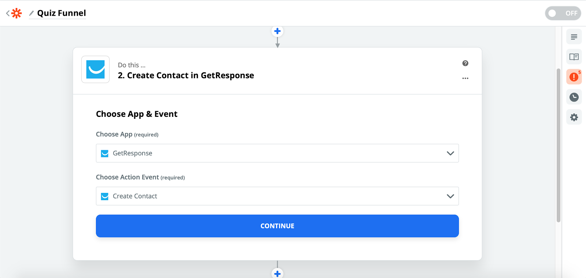Image resolution: width=586 pixels, height=278 pixels.
Task: Click the chevron on Create Contact field
Action: pos(450,196)
